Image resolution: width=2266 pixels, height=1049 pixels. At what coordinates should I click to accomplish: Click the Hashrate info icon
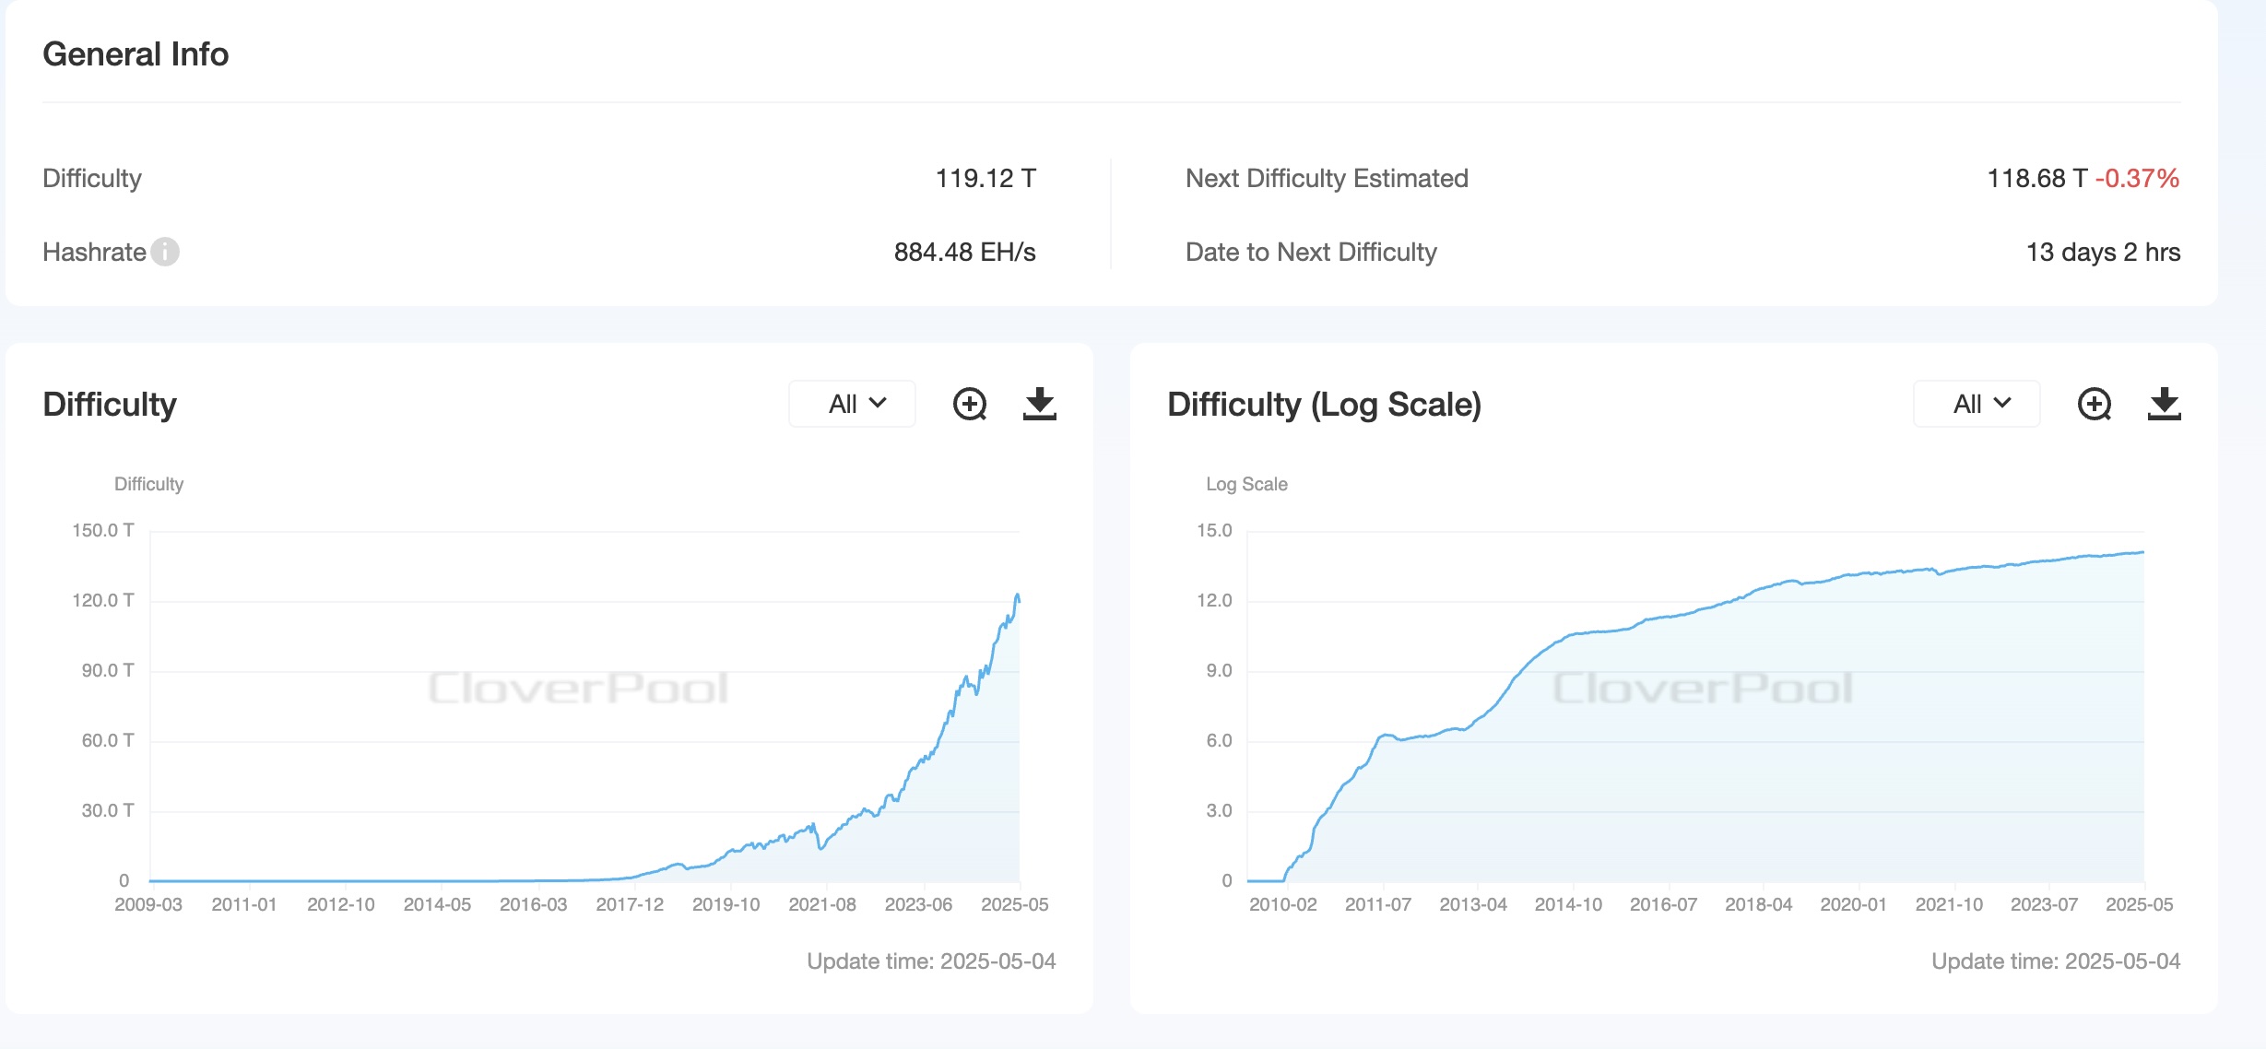pyautogui.click(x=165, y=252)
